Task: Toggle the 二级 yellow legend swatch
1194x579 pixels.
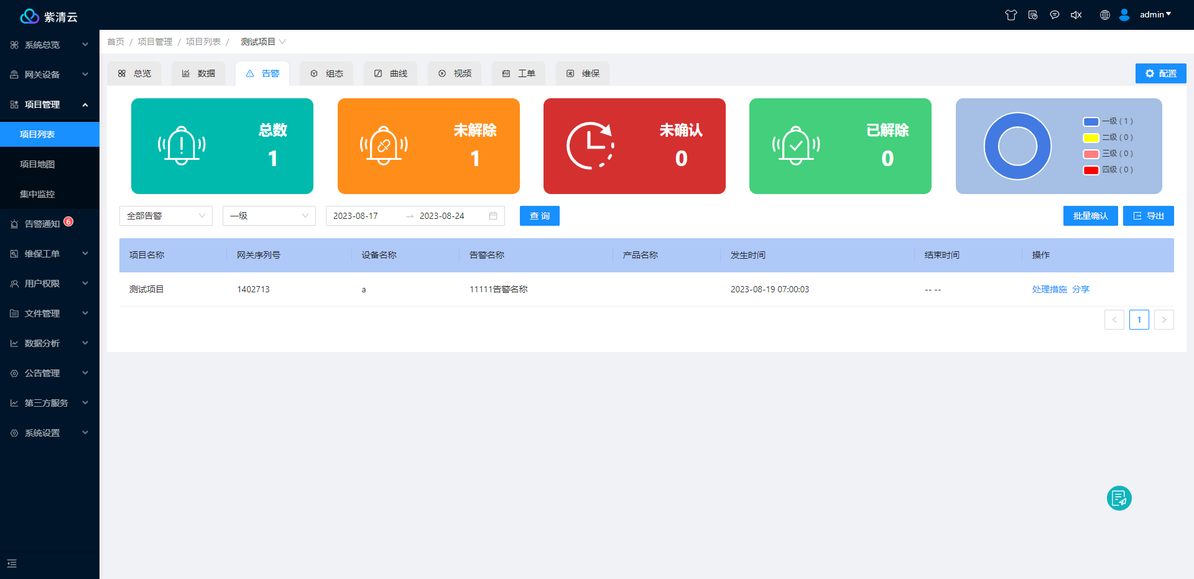Action: click(1091, 137)
